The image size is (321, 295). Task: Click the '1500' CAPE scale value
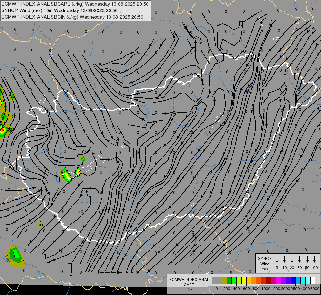coord(276,289)
